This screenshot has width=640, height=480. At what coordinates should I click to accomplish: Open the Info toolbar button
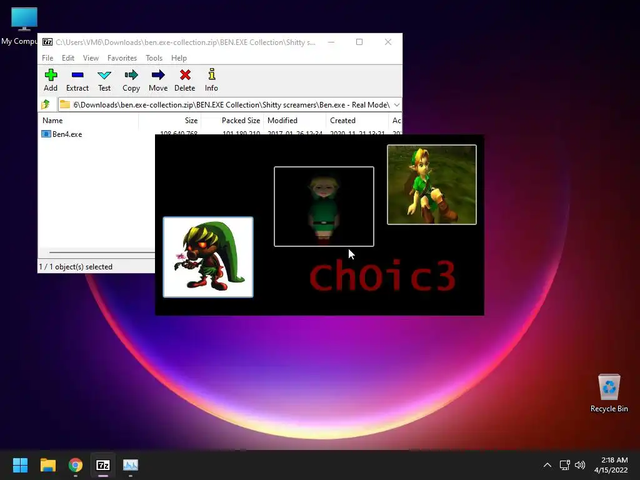pyautogui.click(x=211, y=80)
